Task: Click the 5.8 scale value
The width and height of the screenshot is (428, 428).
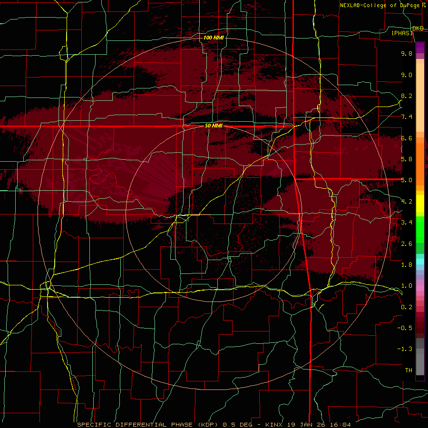Action: click(x=407, y=159)
